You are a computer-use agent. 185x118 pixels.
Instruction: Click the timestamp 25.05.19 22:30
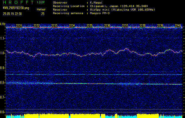pos(12,14)
